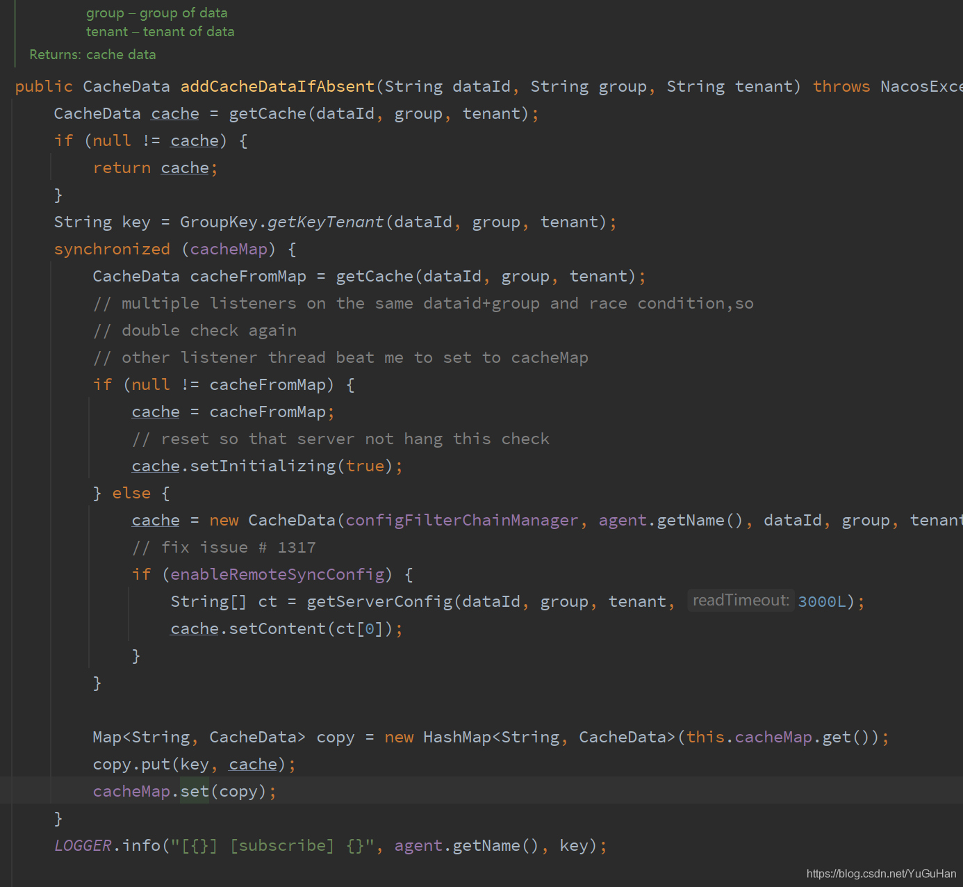Click the highlighted 'set' in cacheMap.set(copy)
This screenshot has width=963, height=887.
[x=195, y=791]
